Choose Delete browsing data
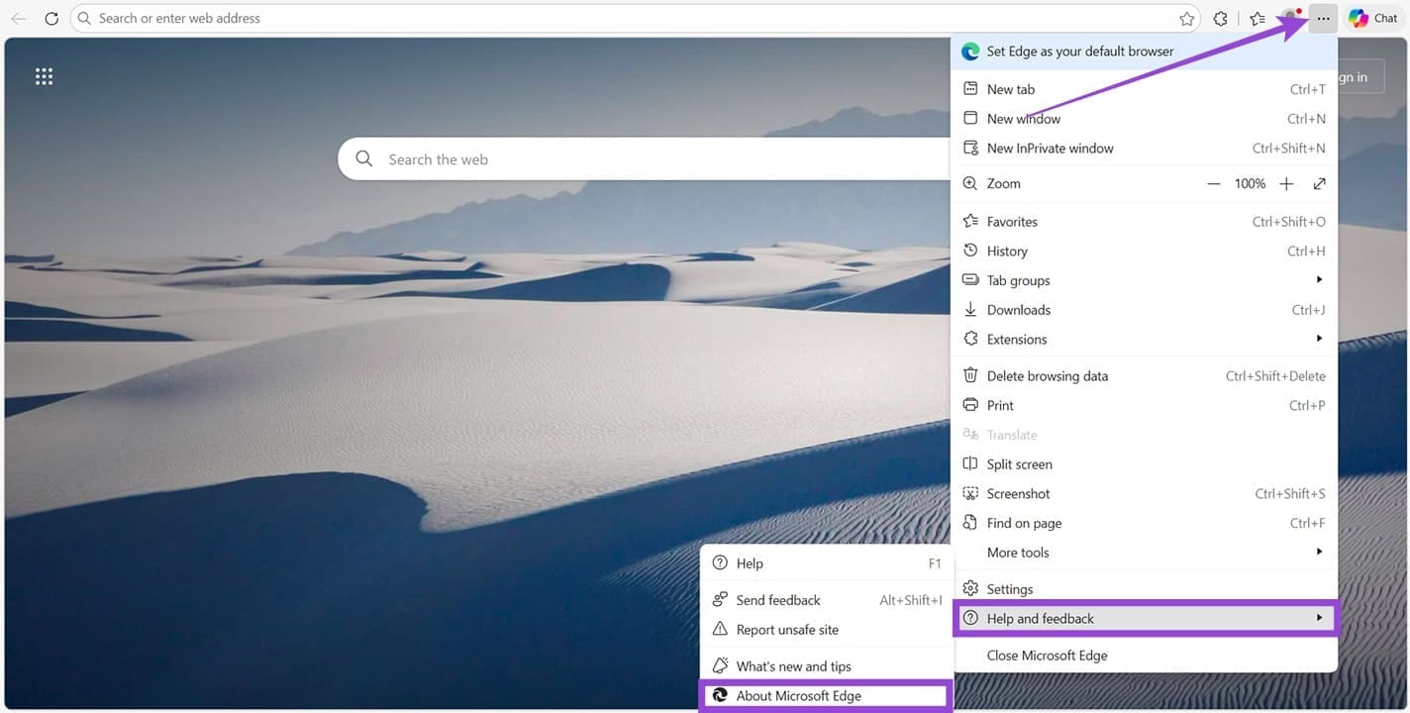 coord(1047,376)
